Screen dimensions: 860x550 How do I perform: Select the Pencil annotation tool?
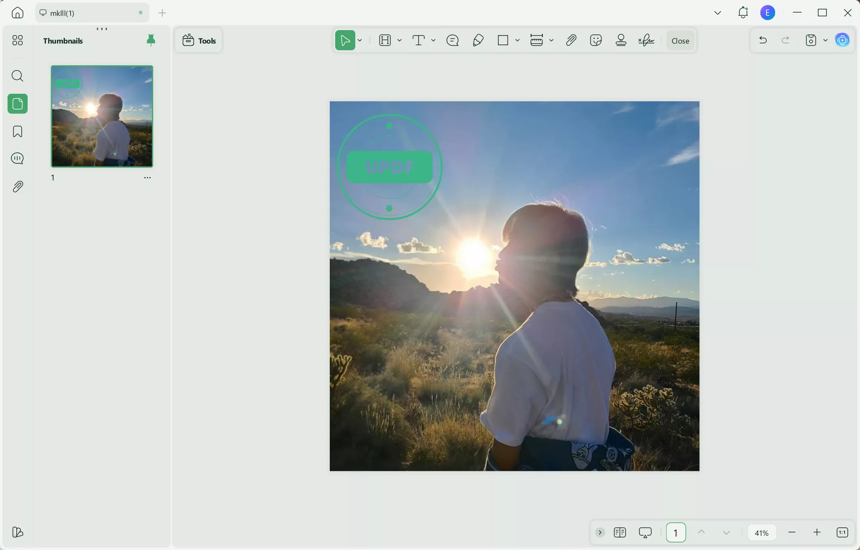pos(478,40)
